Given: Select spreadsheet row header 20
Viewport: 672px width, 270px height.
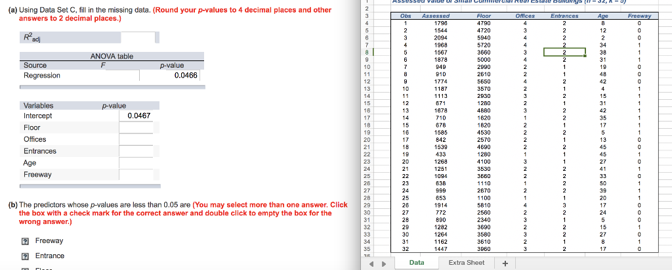Looking at the screenshot, I should coord(366,139).
